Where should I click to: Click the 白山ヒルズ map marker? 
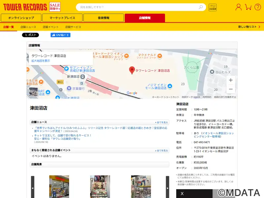(212, 72)
